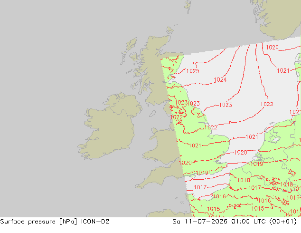
Task: Click the 1019 label over the Netherlands
Action: click(257, 164)
